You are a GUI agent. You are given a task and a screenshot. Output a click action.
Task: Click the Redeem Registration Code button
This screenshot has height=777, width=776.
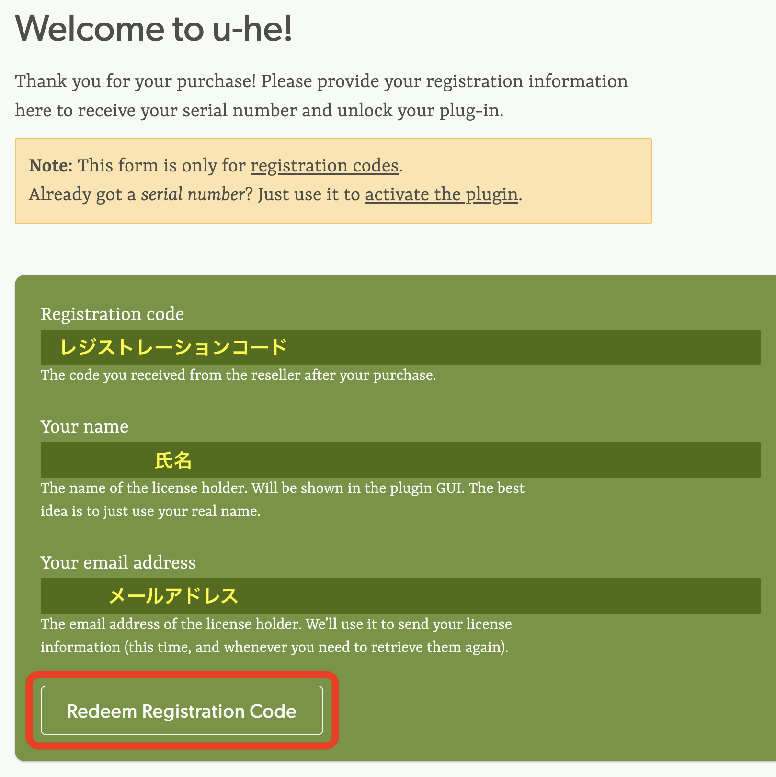click(x=182, y=711)
